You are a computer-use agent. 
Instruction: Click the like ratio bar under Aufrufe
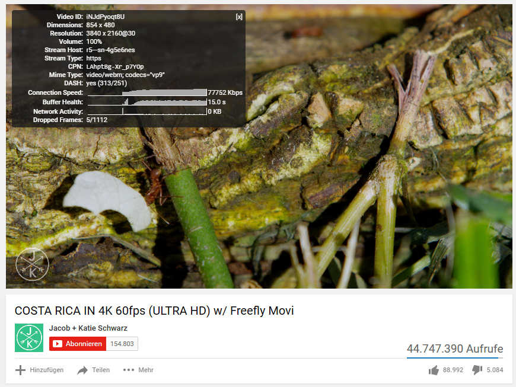455,357
